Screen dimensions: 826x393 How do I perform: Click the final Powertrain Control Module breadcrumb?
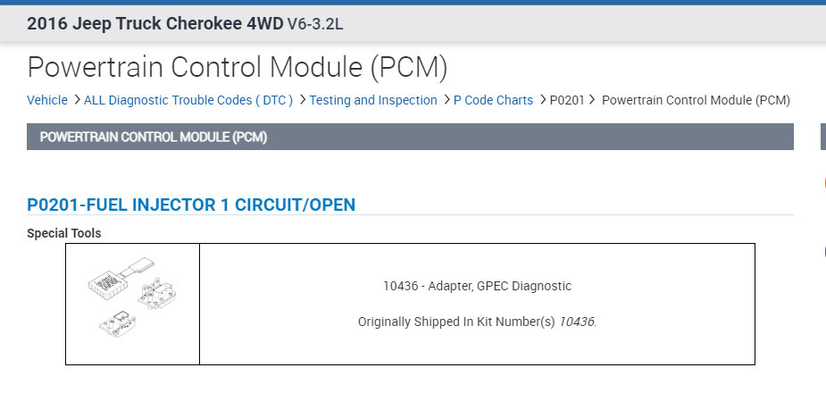tap(696, 100)
